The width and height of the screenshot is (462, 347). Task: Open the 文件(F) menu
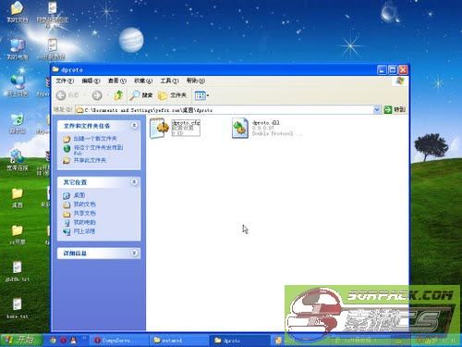[x=65, y=81]
